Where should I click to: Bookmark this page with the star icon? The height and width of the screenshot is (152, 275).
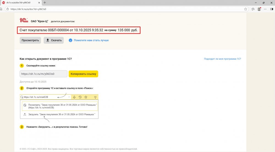(246, 9)
